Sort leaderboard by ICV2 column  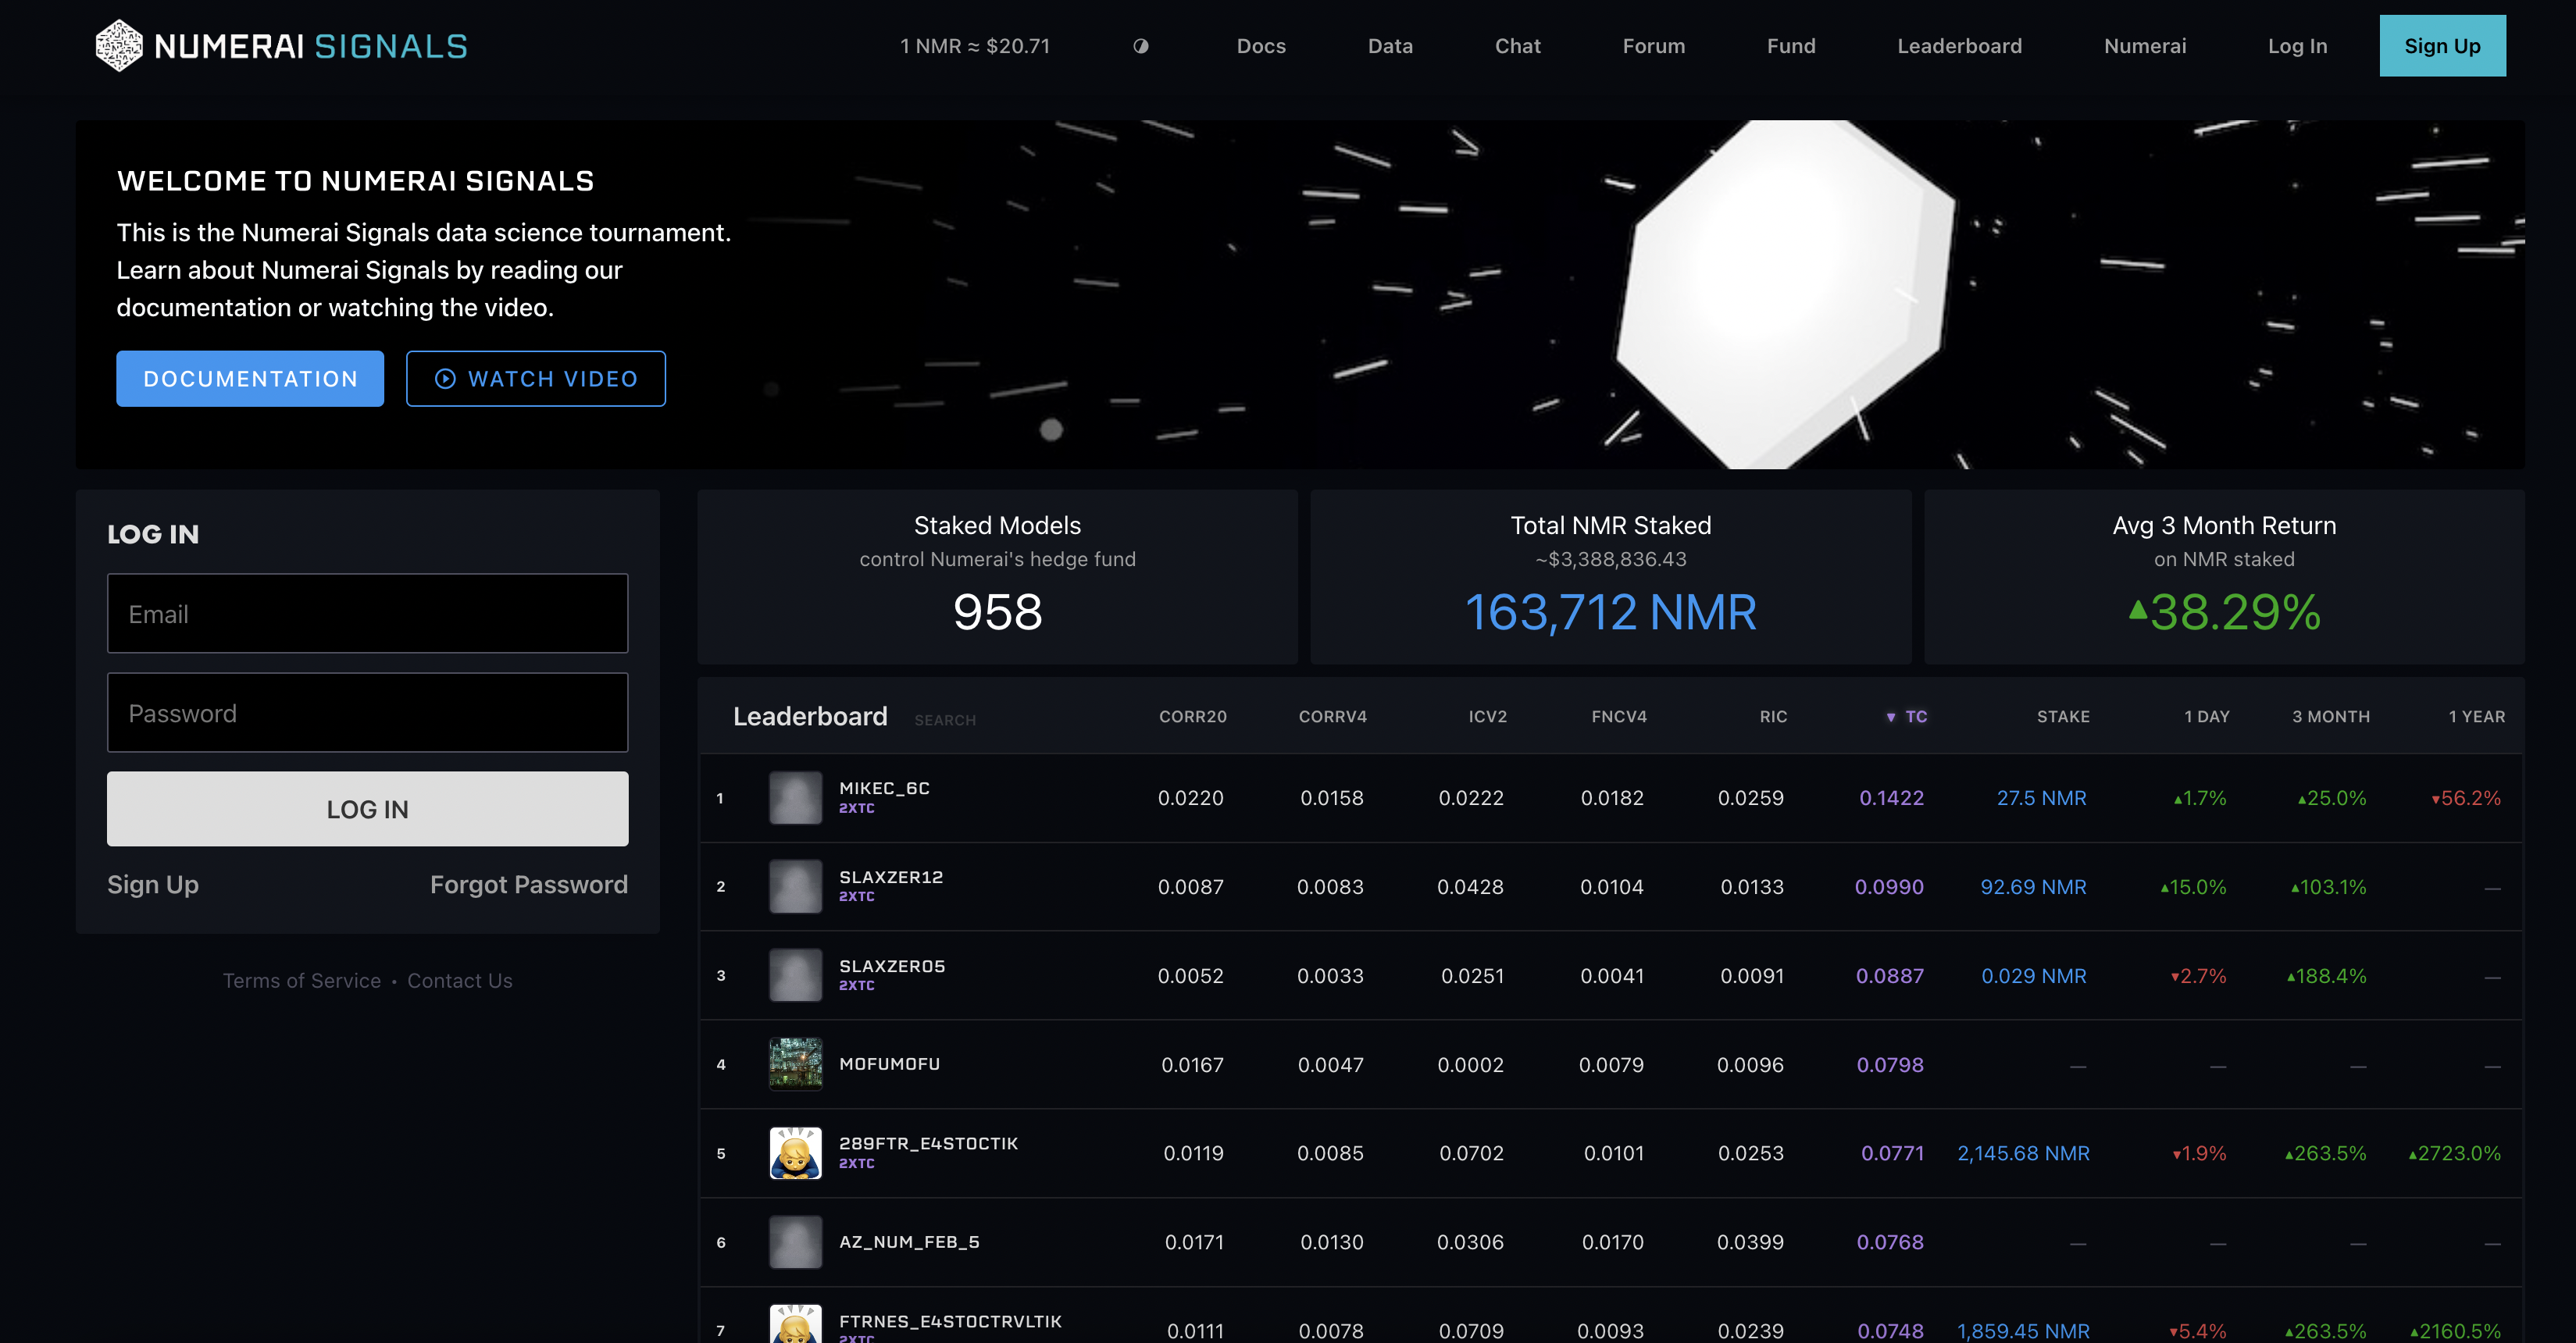1487,717
